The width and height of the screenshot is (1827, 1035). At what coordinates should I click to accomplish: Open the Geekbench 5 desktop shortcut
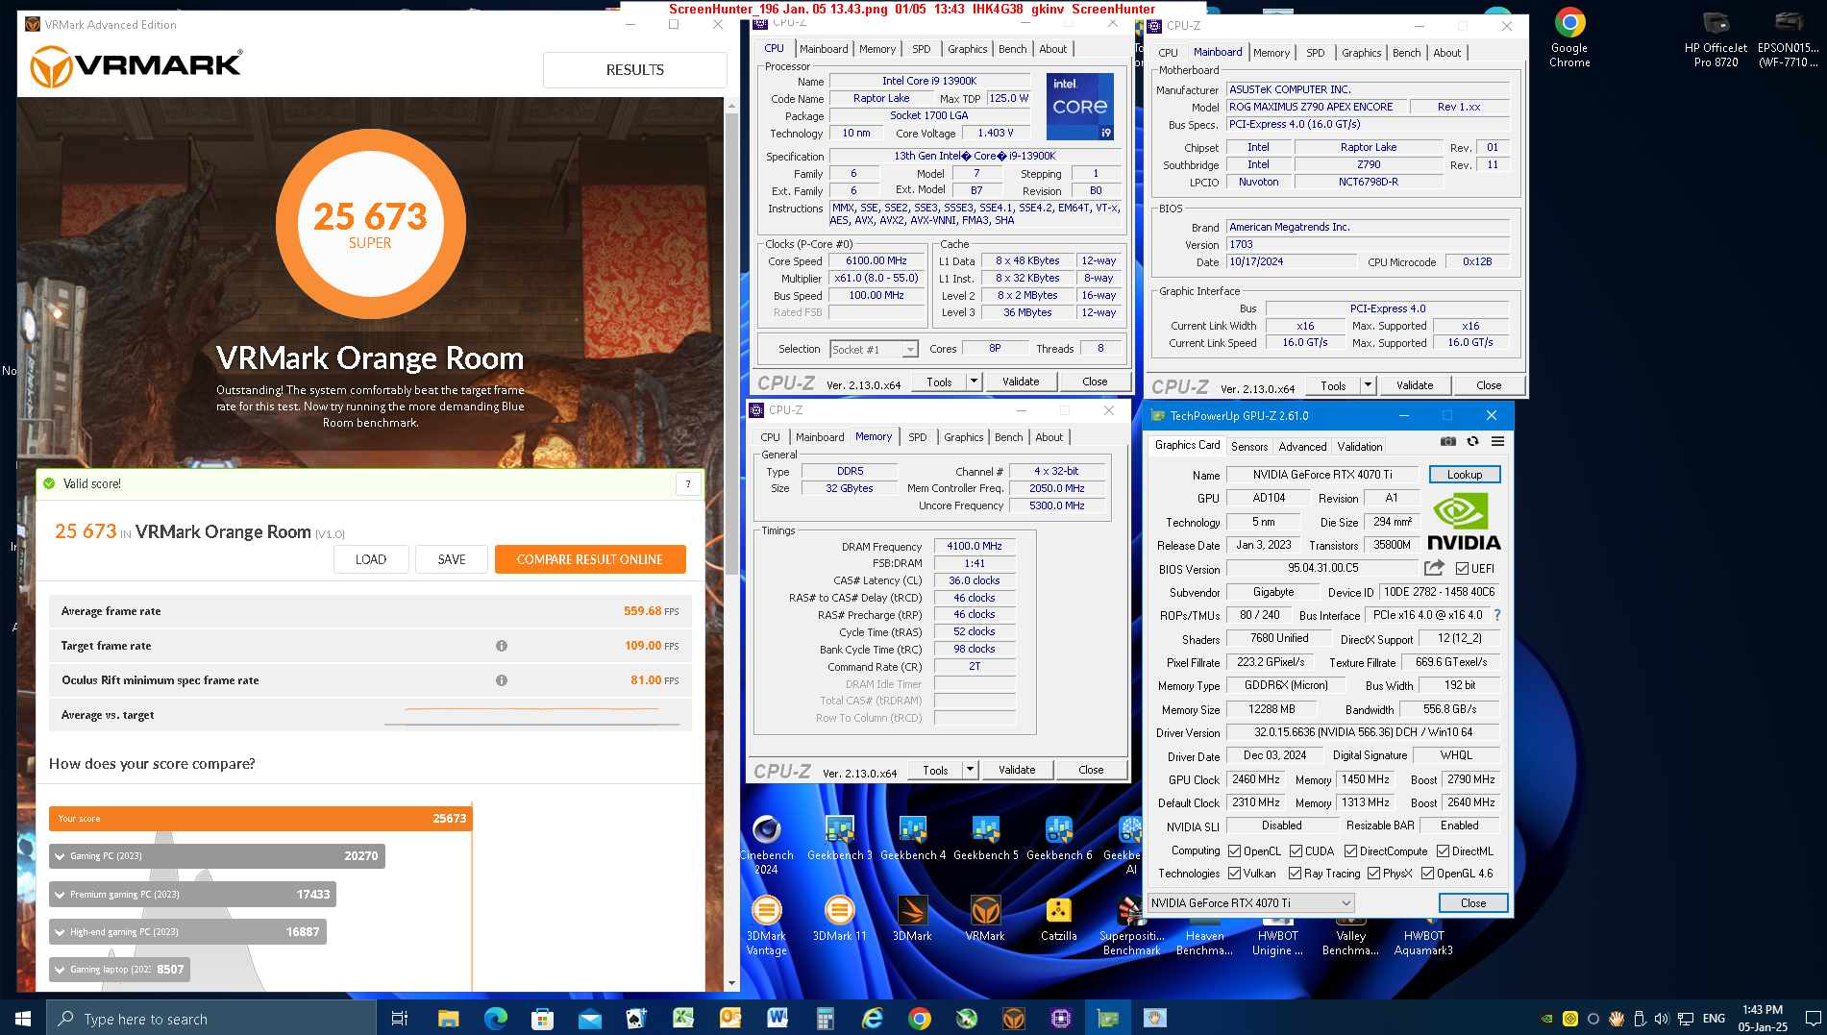point(985,838)
